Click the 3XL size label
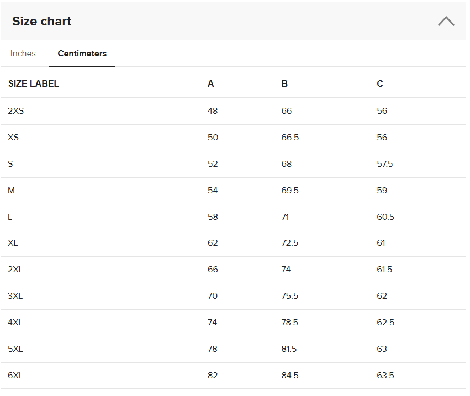The height and width of the screenshot is (396, 470). [x=15, y=296]
